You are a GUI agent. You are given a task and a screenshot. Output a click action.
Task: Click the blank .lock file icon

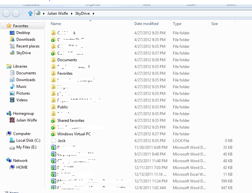coord(53,141)
